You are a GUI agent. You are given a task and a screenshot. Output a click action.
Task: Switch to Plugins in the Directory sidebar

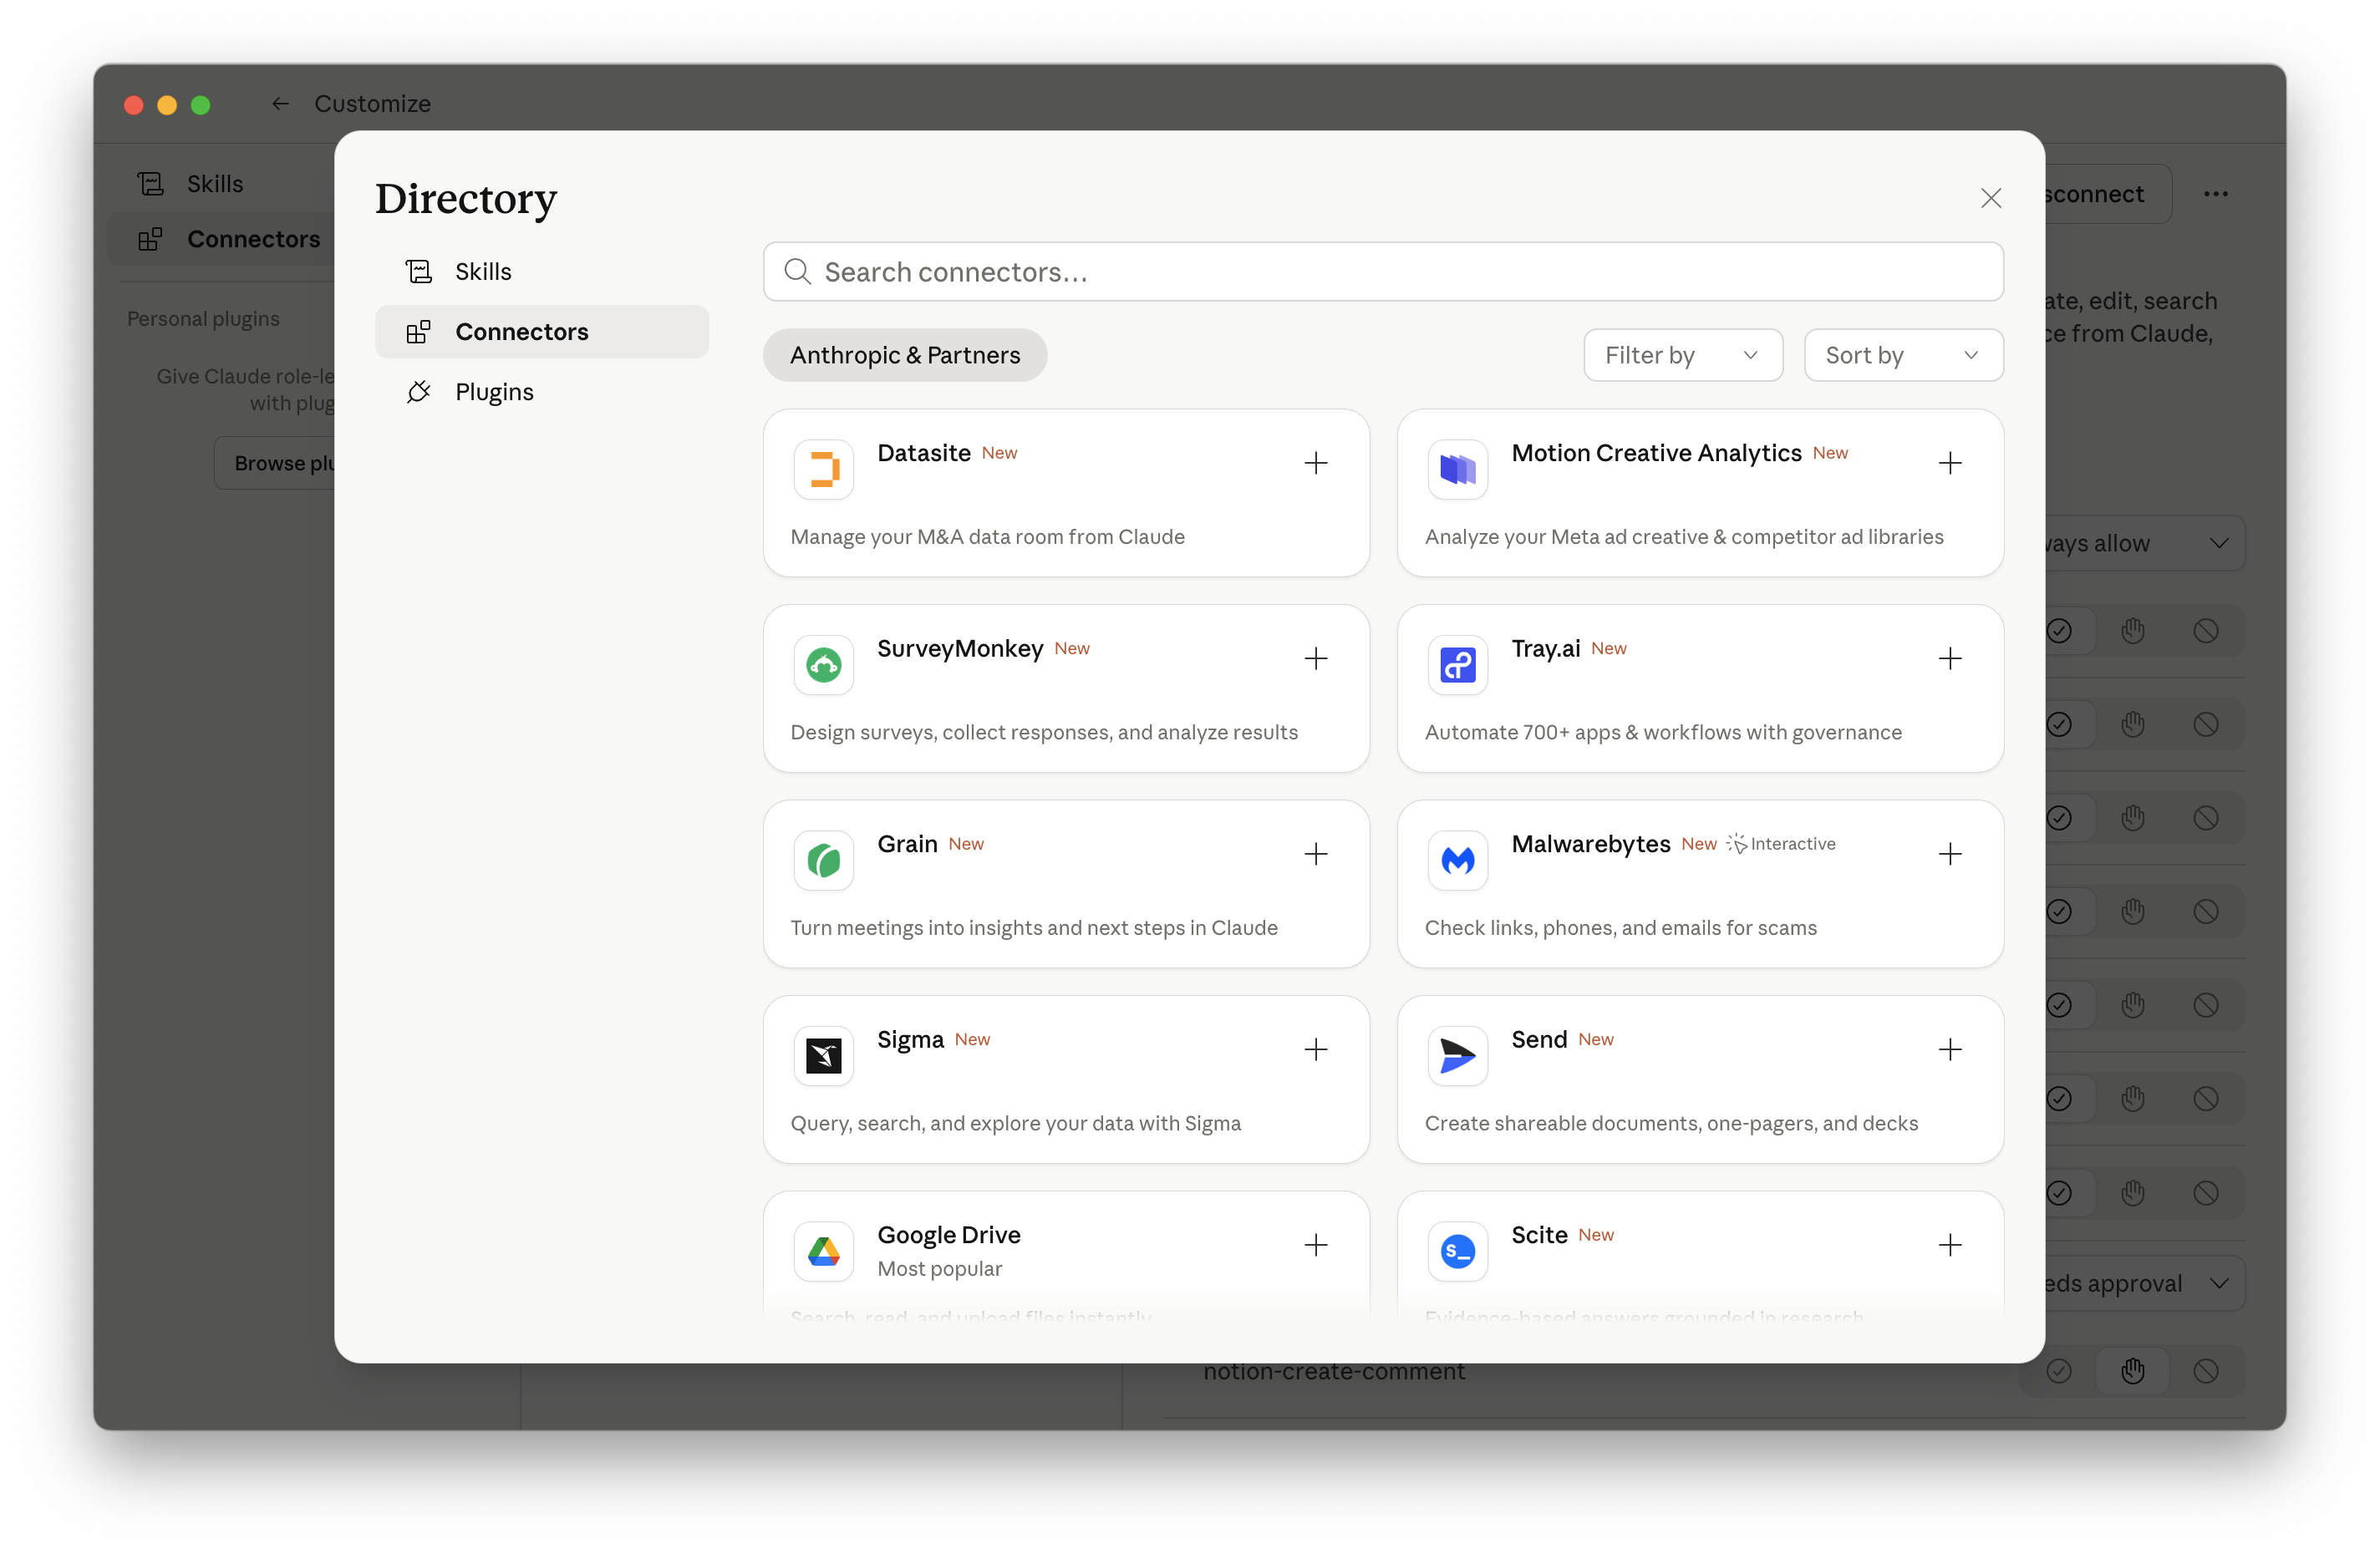coord(493,392)
